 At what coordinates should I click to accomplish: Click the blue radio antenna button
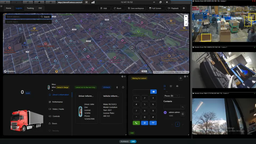153,123
